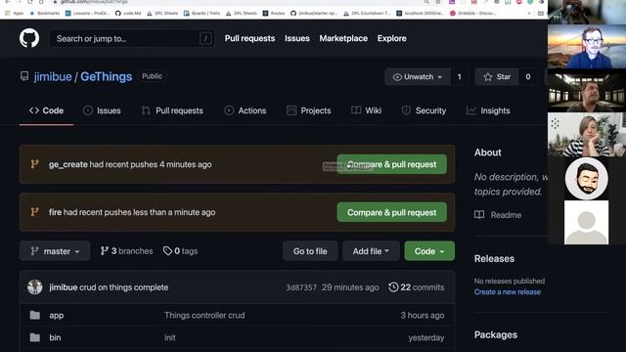Select the cartoon bearded avatar participant
This screenshot has height=352, width=626.
(586, 178)
